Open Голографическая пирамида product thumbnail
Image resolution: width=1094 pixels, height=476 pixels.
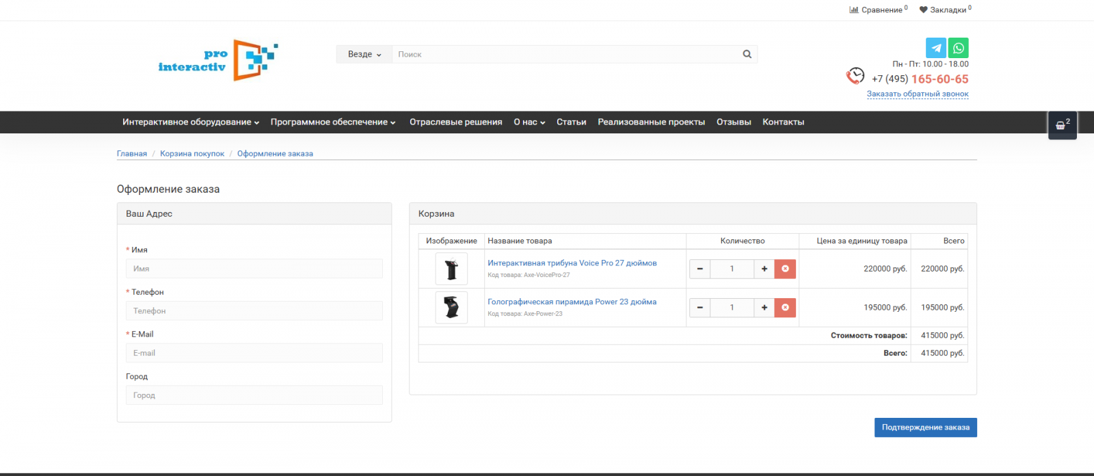[451, 308]
